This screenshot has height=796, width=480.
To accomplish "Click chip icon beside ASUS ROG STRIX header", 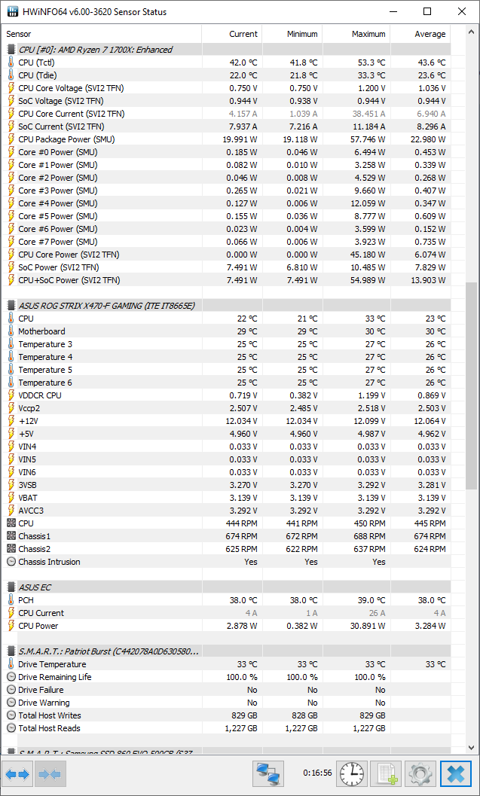I will pos(11,306).
